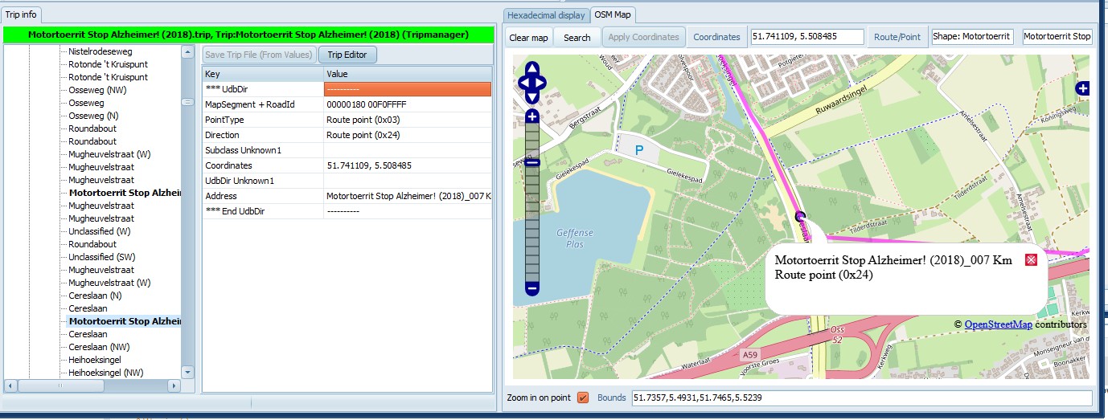Pan the map north with up arrow

click(x=531, y=68)
